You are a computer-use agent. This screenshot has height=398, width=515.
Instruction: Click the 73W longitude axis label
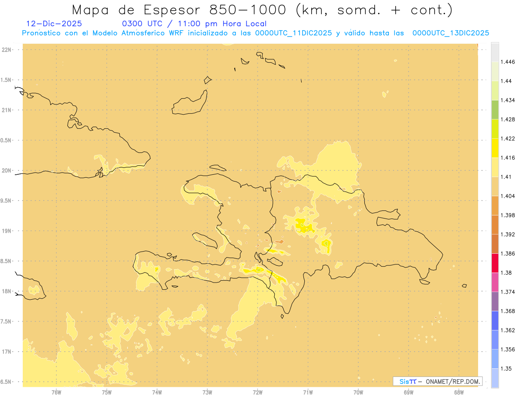coord(207,392)
